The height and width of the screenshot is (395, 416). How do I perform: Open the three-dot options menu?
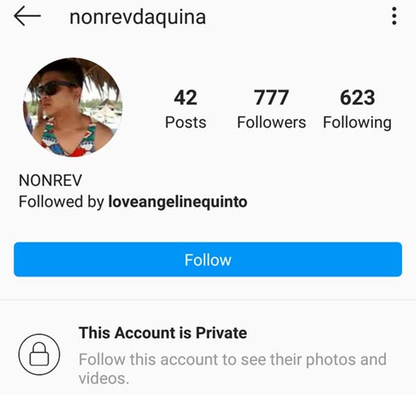tap(394, 16)
